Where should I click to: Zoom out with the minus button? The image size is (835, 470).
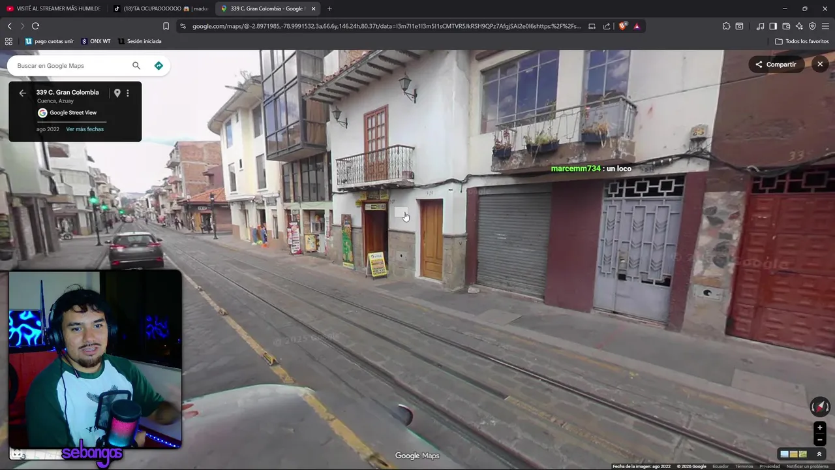pos(820,439)
